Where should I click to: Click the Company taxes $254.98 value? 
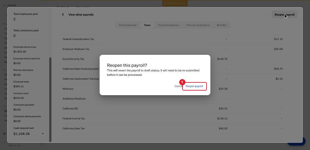18,98
